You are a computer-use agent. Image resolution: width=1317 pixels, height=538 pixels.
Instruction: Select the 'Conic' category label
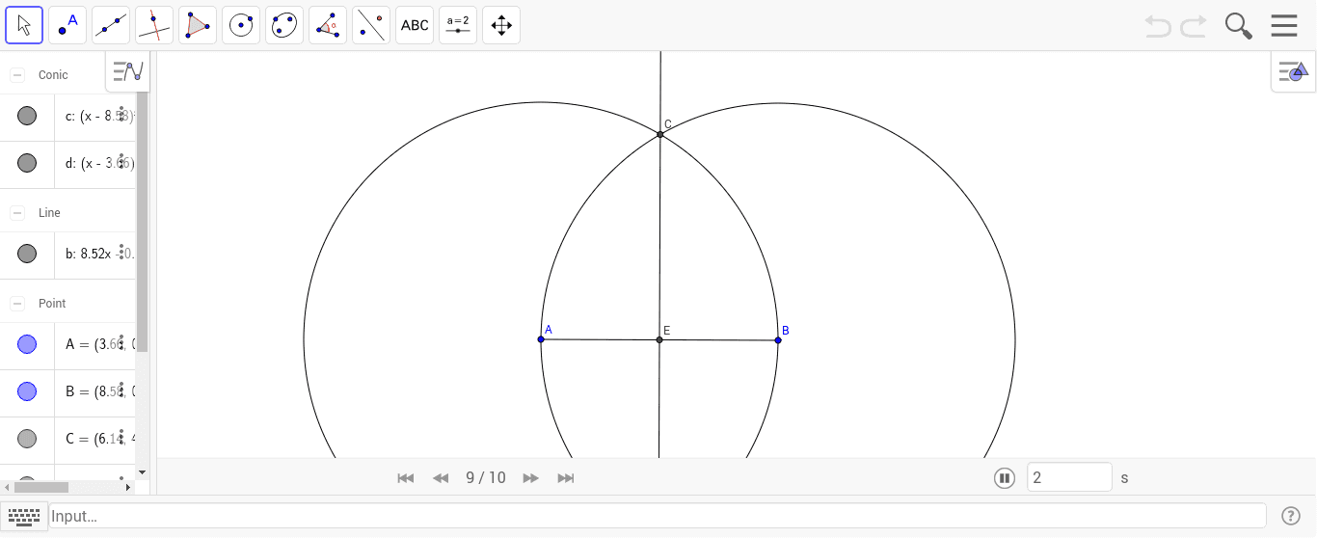click(x=53, y=75)
